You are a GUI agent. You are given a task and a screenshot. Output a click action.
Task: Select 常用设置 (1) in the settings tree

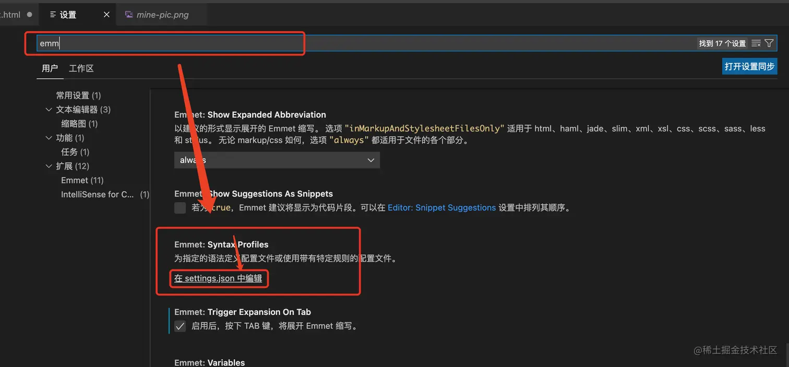[x=78, y=95]
